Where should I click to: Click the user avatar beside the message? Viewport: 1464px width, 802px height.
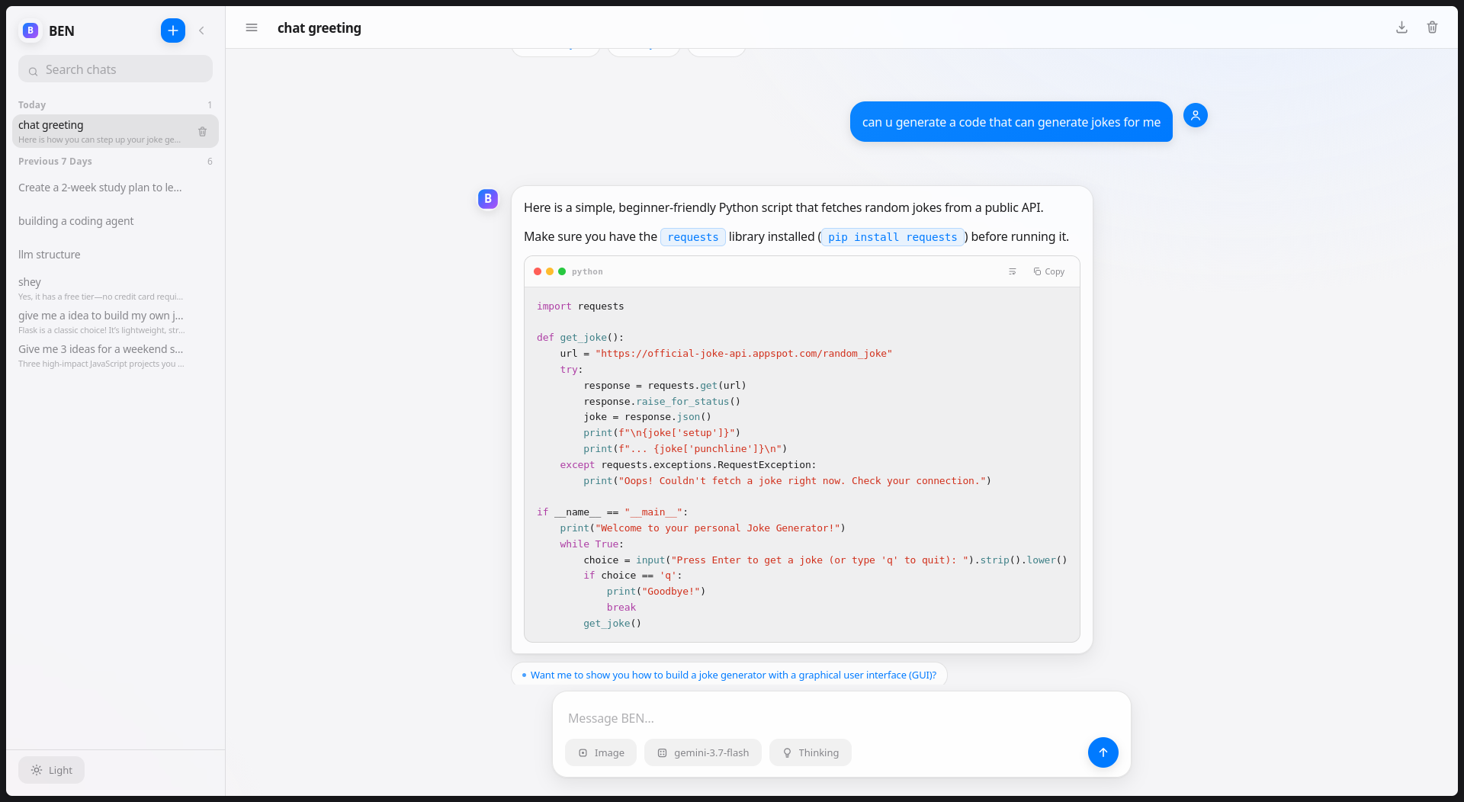(x=1195, y=115)
